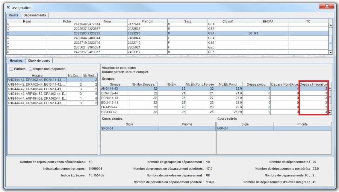Open the Dépassements tab

pyautogui.click(x=35, y=15)
